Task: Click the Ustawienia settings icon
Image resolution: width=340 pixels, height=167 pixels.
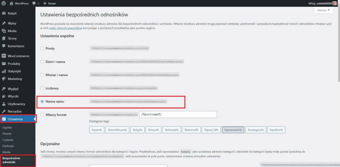Action: [4, 119]
